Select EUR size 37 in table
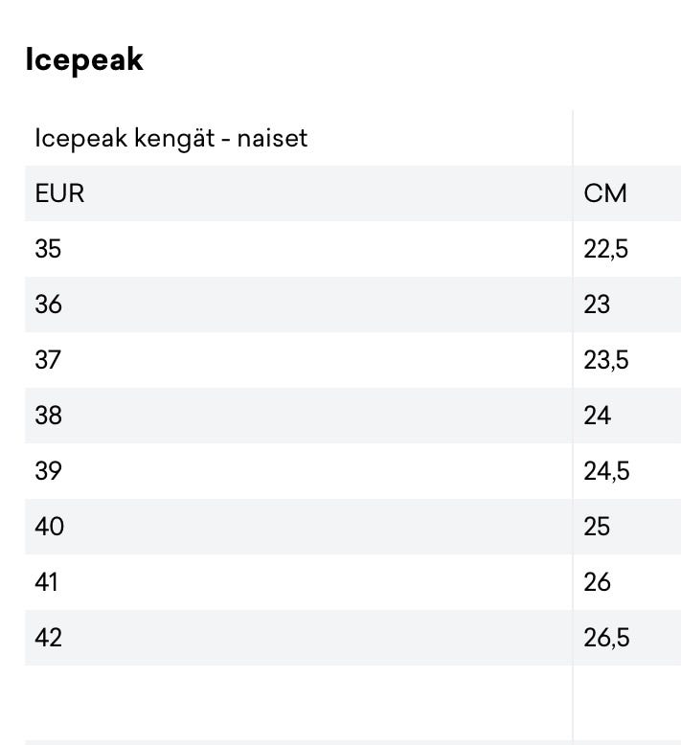 click(x=48, y=360)
